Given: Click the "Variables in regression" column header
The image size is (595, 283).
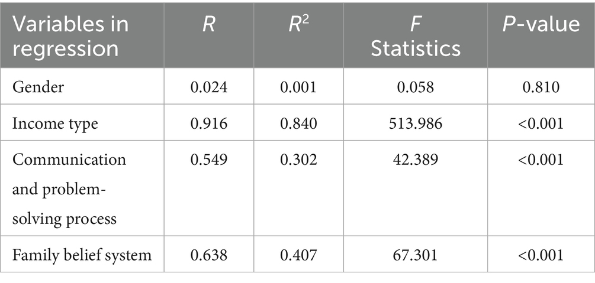Looking at the screenshot, I should (70, 35).
